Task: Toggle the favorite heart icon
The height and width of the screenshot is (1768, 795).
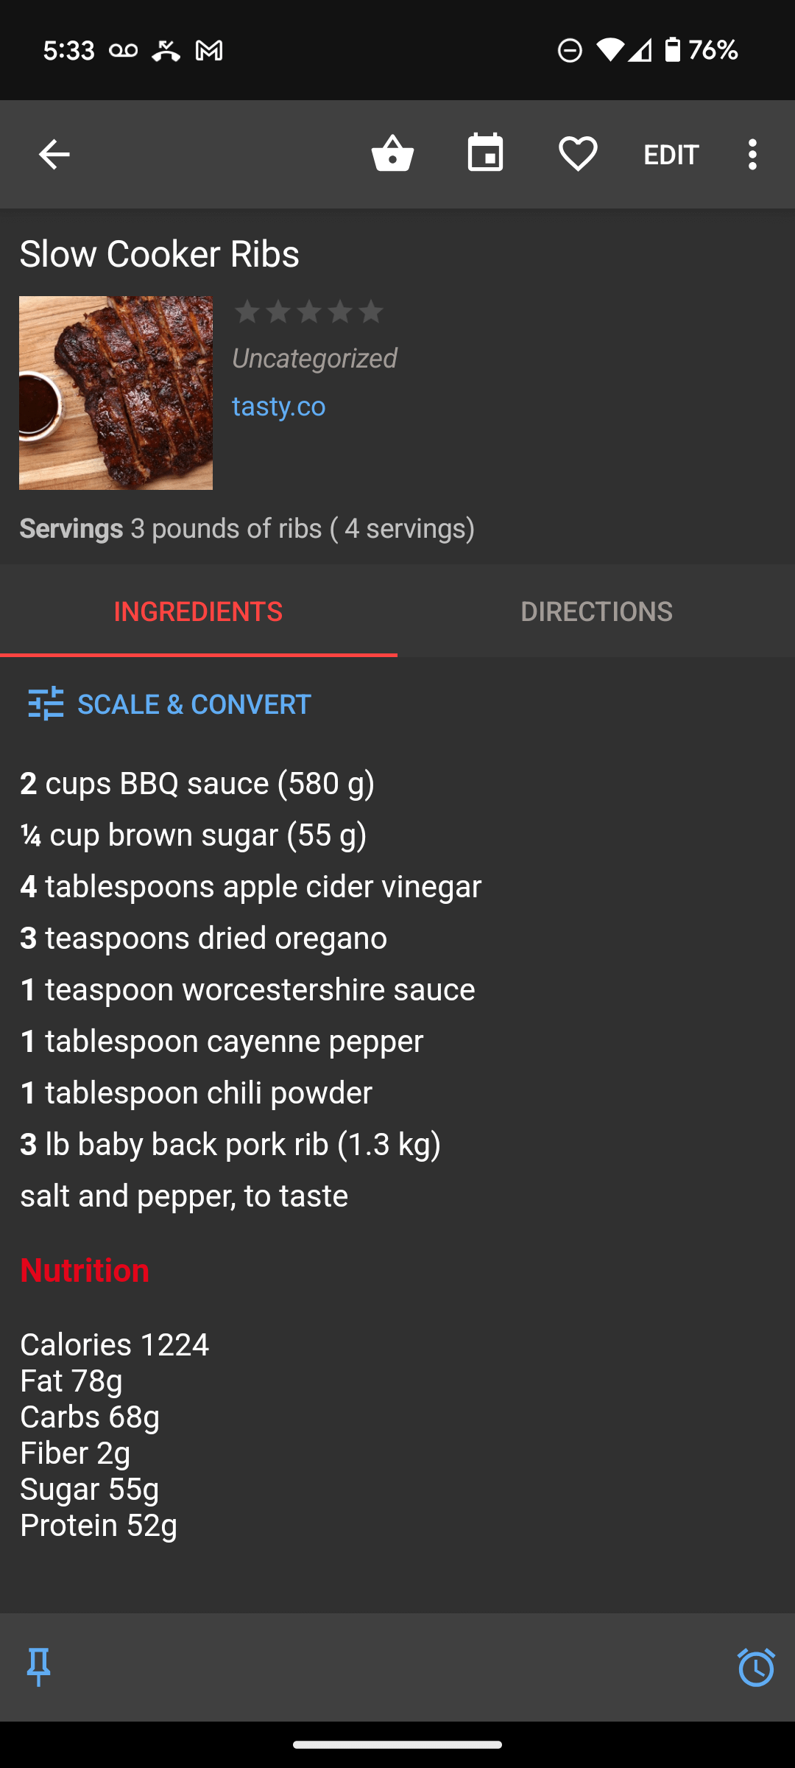Action: tap(578, 154)
